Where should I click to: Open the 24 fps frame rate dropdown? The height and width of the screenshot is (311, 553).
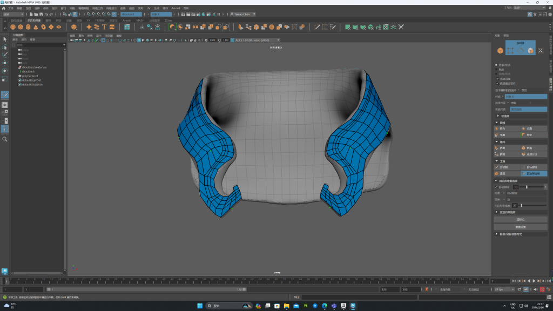504,289
